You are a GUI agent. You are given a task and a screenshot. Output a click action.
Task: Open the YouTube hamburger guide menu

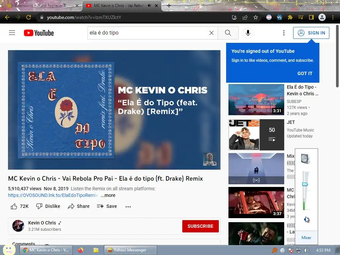click(12, 33)
